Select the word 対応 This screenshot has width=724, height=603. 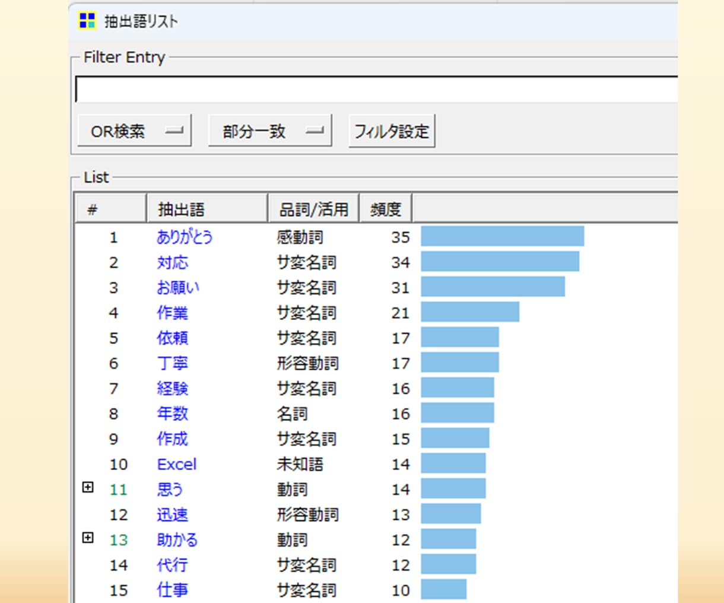coord(172,262)
